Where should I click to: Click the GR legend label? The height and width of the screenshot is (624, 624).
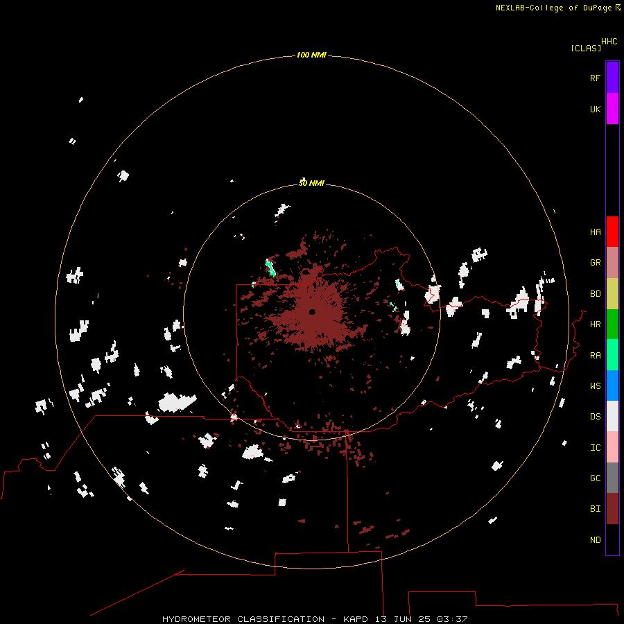click(x=595, y=263)
